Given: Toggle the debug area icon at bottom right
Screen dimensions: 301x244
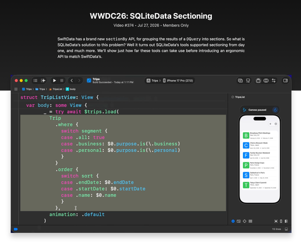Looking at the screenshot, I should pos(286,229).
